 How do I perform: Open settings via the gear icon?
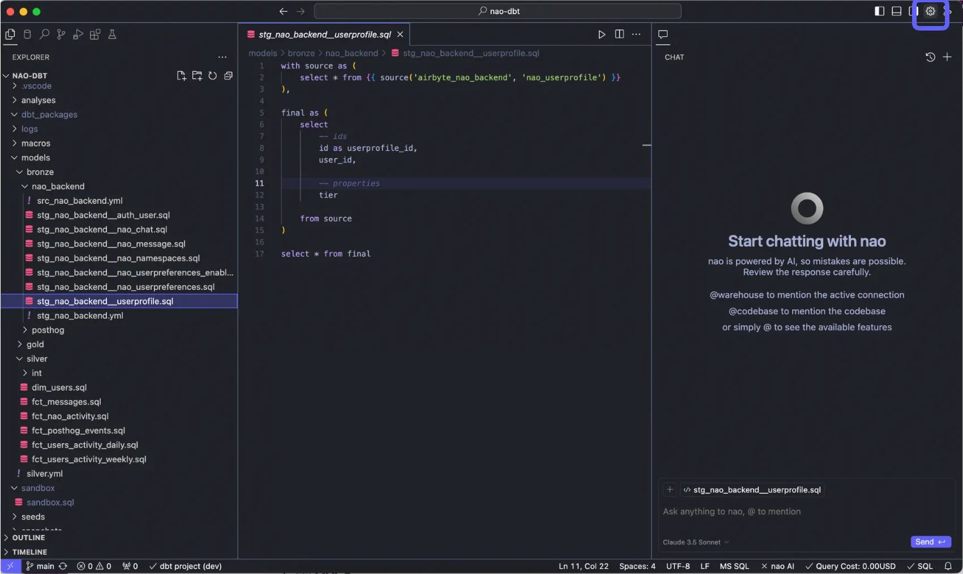930,11
